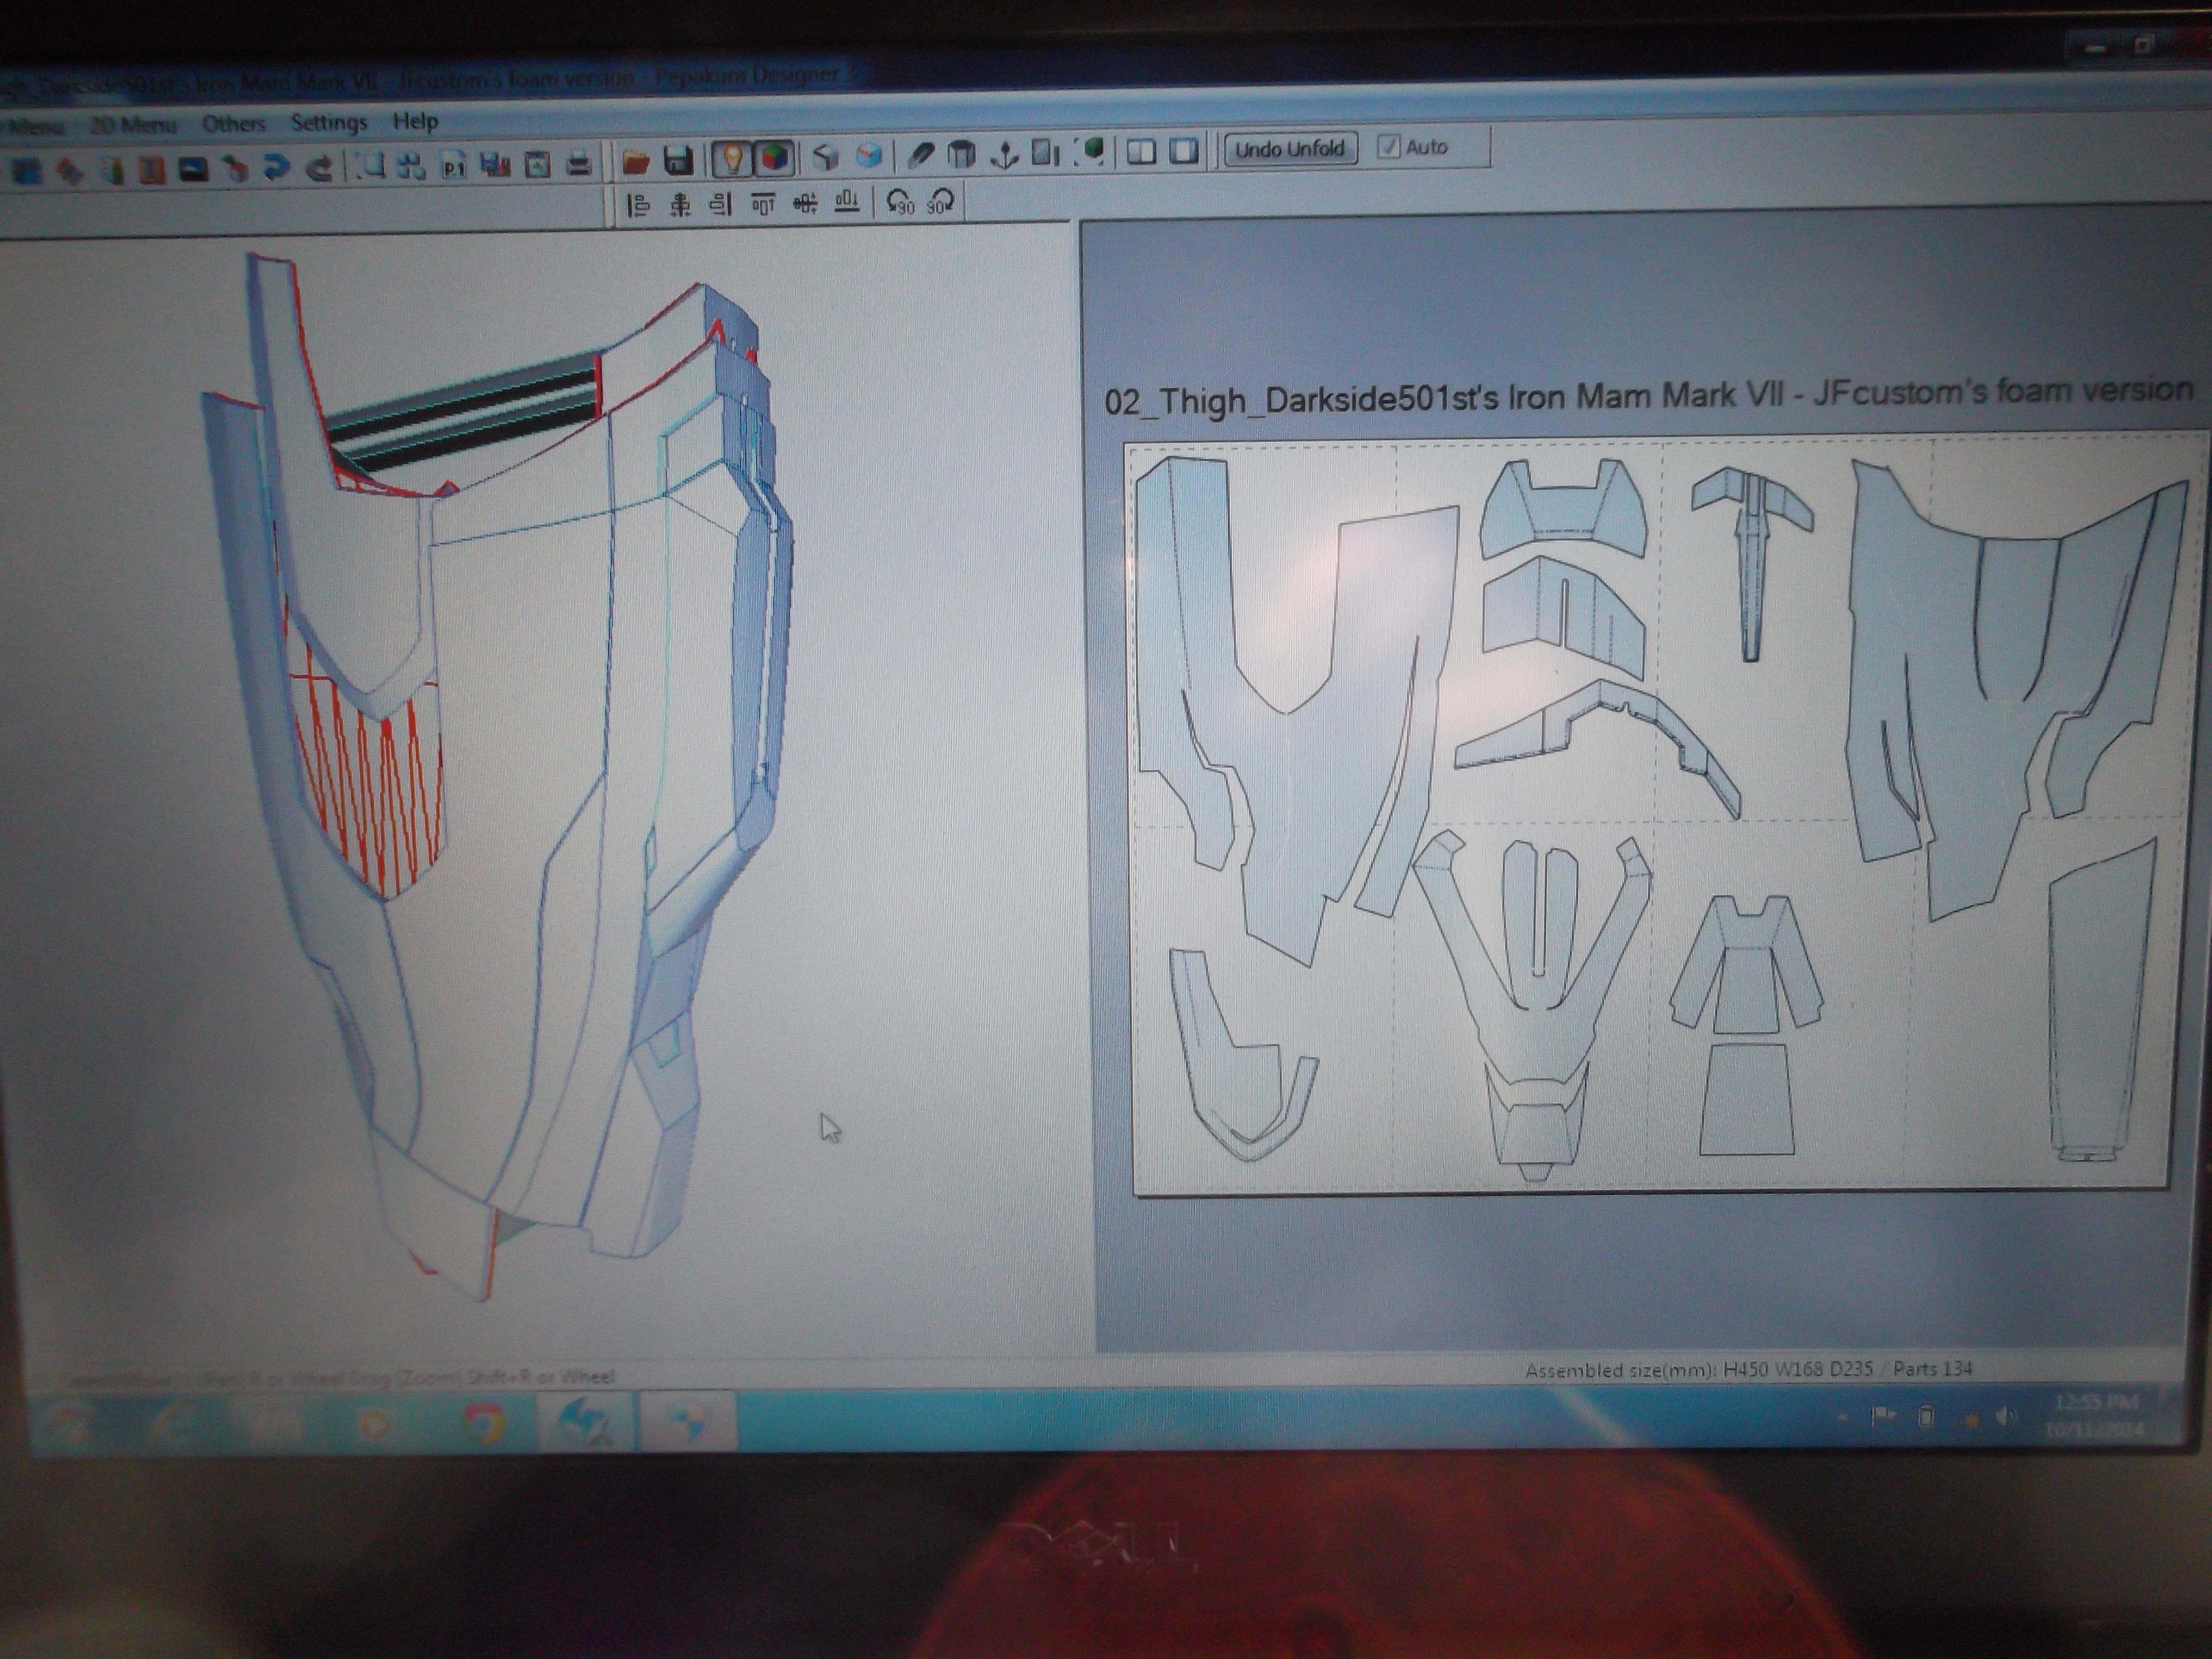This screenshot has height=1659, width=2212.
Task: Click the Assembled size status text
Action: [x=1748, y=1369]
